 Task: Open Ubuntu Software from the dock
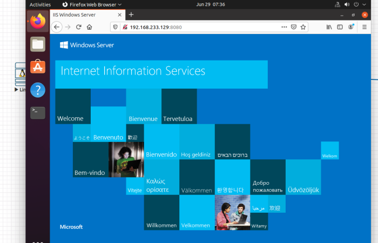pyautogui.click(x=38, y=67)
